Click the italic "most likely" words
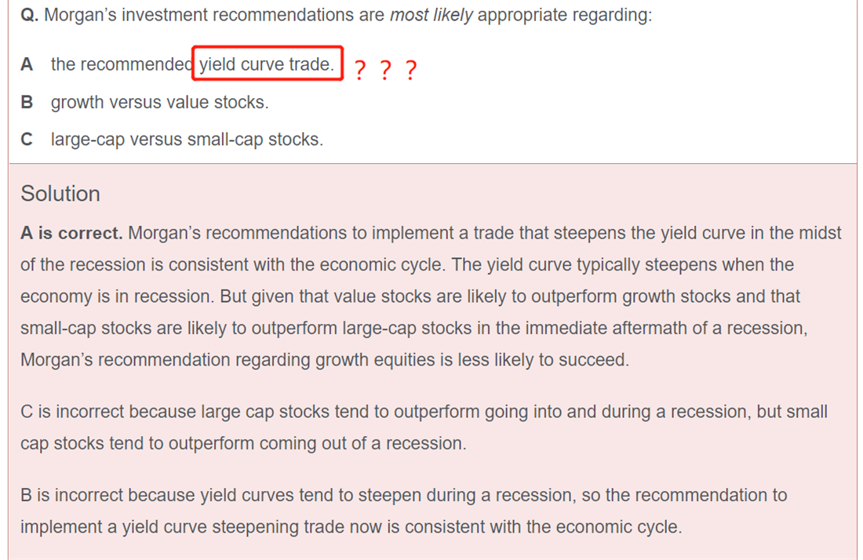 click(x=431, y=15)
